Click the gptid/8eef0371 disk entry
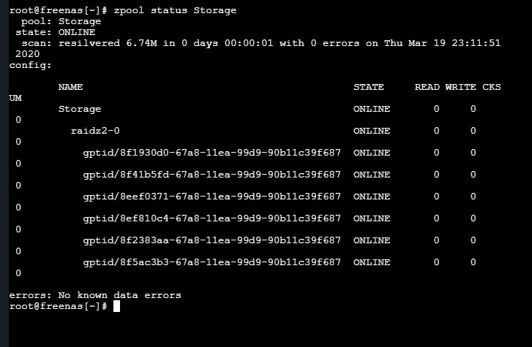Viewport: 532px width, 347px height. pyautogui.click(x=211, y=197)
